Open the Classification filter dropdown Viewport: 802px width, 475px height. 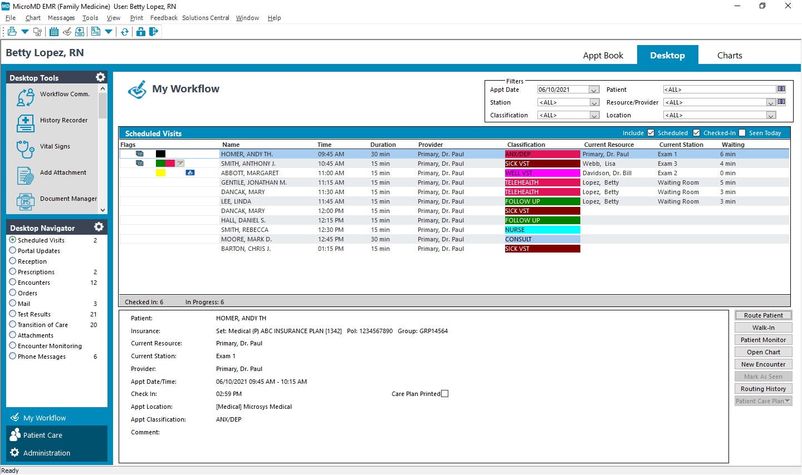click(594, 115)
